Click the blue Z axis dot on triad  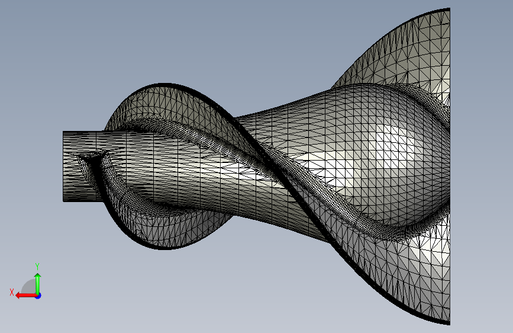tap(38, 296)
